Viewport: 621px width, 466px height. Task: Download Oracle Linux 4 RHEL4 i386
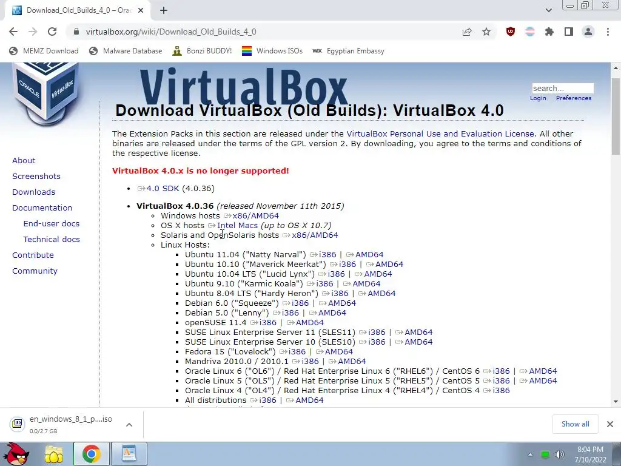501,391
